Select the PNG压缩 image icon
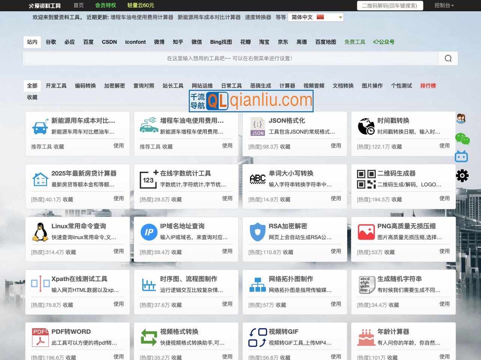 (x=366, y=232)
